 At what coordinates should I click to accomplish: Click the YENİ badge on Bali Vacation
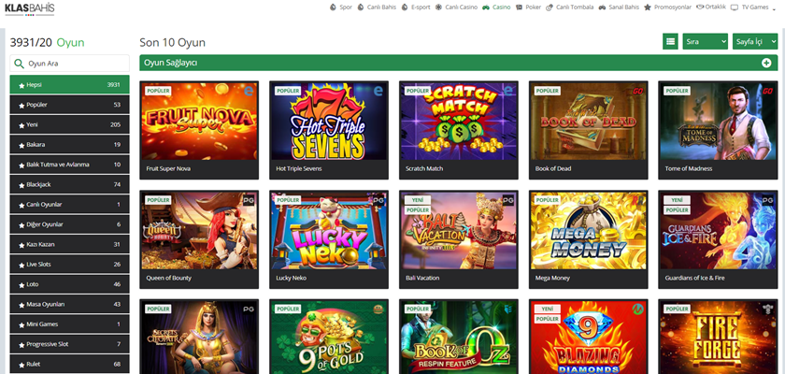pyautogui.click(x=418, y=200)
